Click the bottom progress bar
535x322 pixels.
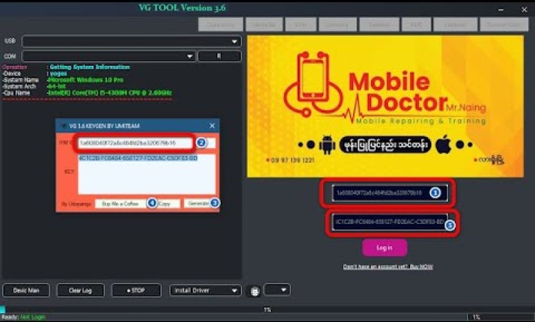coord(267,310)
